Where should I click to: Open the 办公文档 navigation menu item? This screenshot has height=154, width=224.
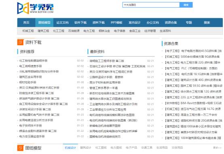[x=153, y=22]
